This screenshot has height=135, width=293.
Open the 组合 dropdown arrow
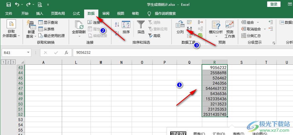click(x=258, y=22)
